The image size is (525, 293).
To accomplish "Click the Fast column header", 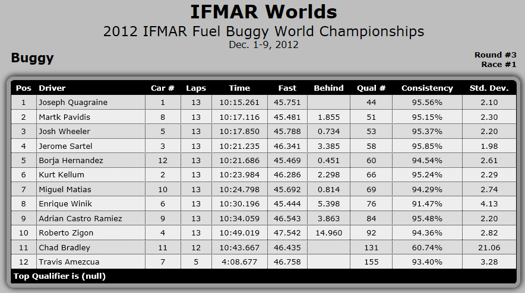I will tap(287, 88).
